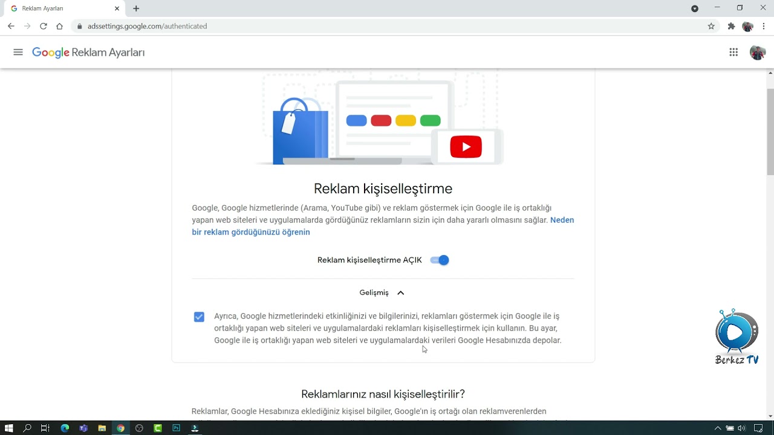Show hidden system tray icons
This screenshot has height=435, width=774.
pos(718,428)
